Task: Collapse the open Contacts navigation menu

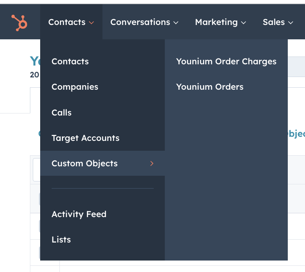Action: click(x=71, y=22)
